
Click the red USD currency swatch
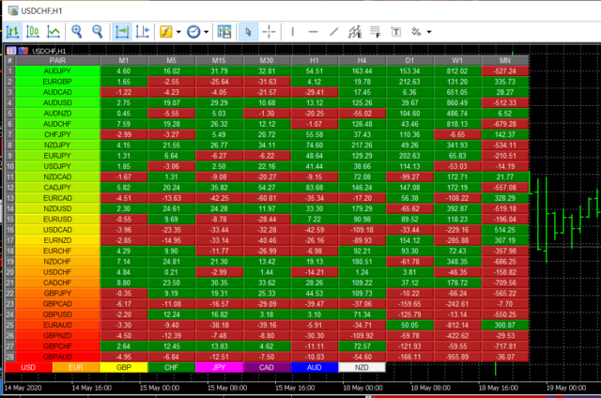28,367
